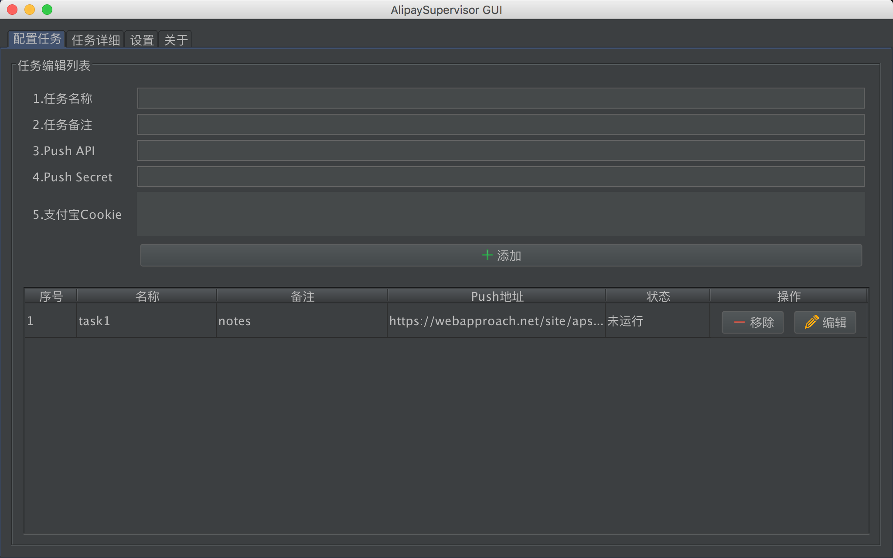Open the 设置 tab
Image resolution: width=893 pixels, height=558 pixels.
142,40
